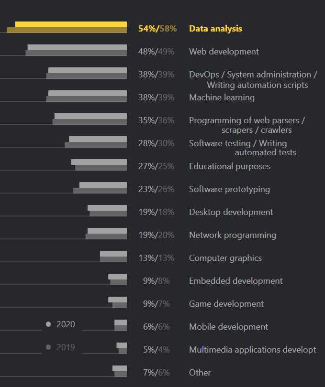Select the Educational purposes label
325x387 pixels.
pyautogui.click(x=230, y=166)
